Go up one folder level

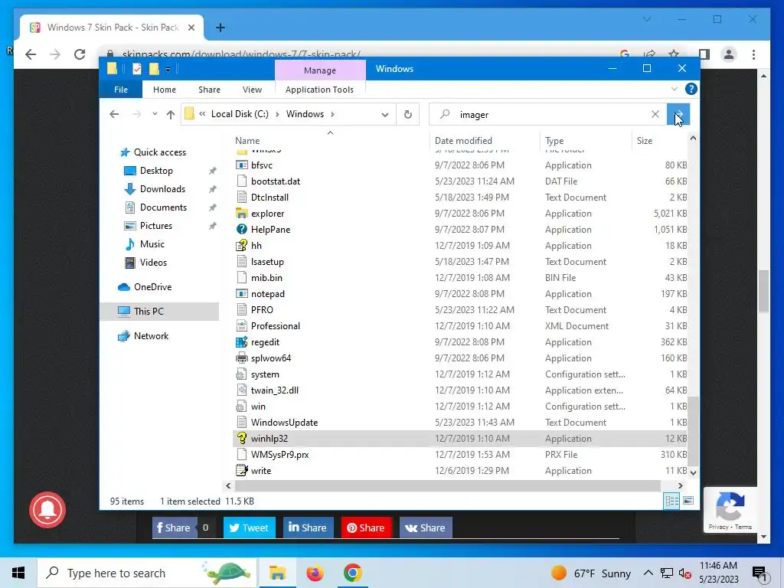[x=171, y=115]
